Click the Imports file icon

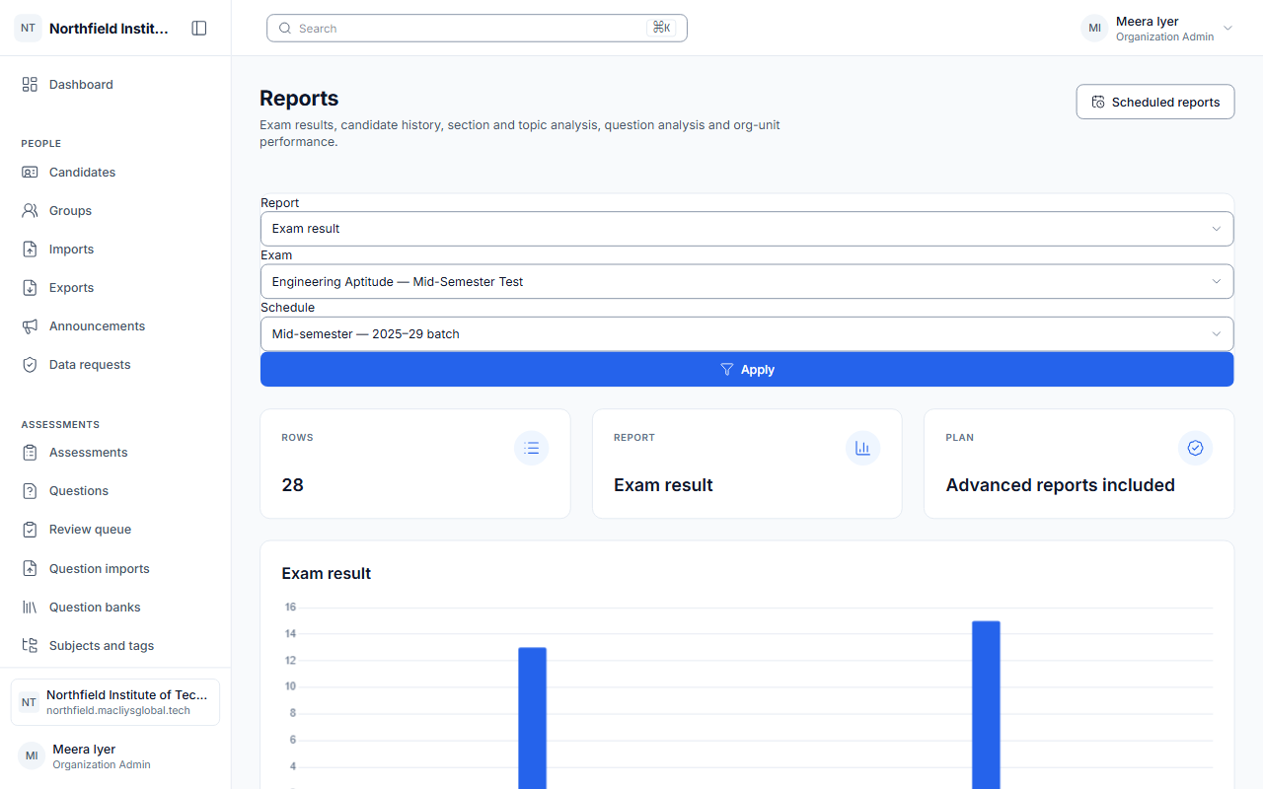point(30,250)
